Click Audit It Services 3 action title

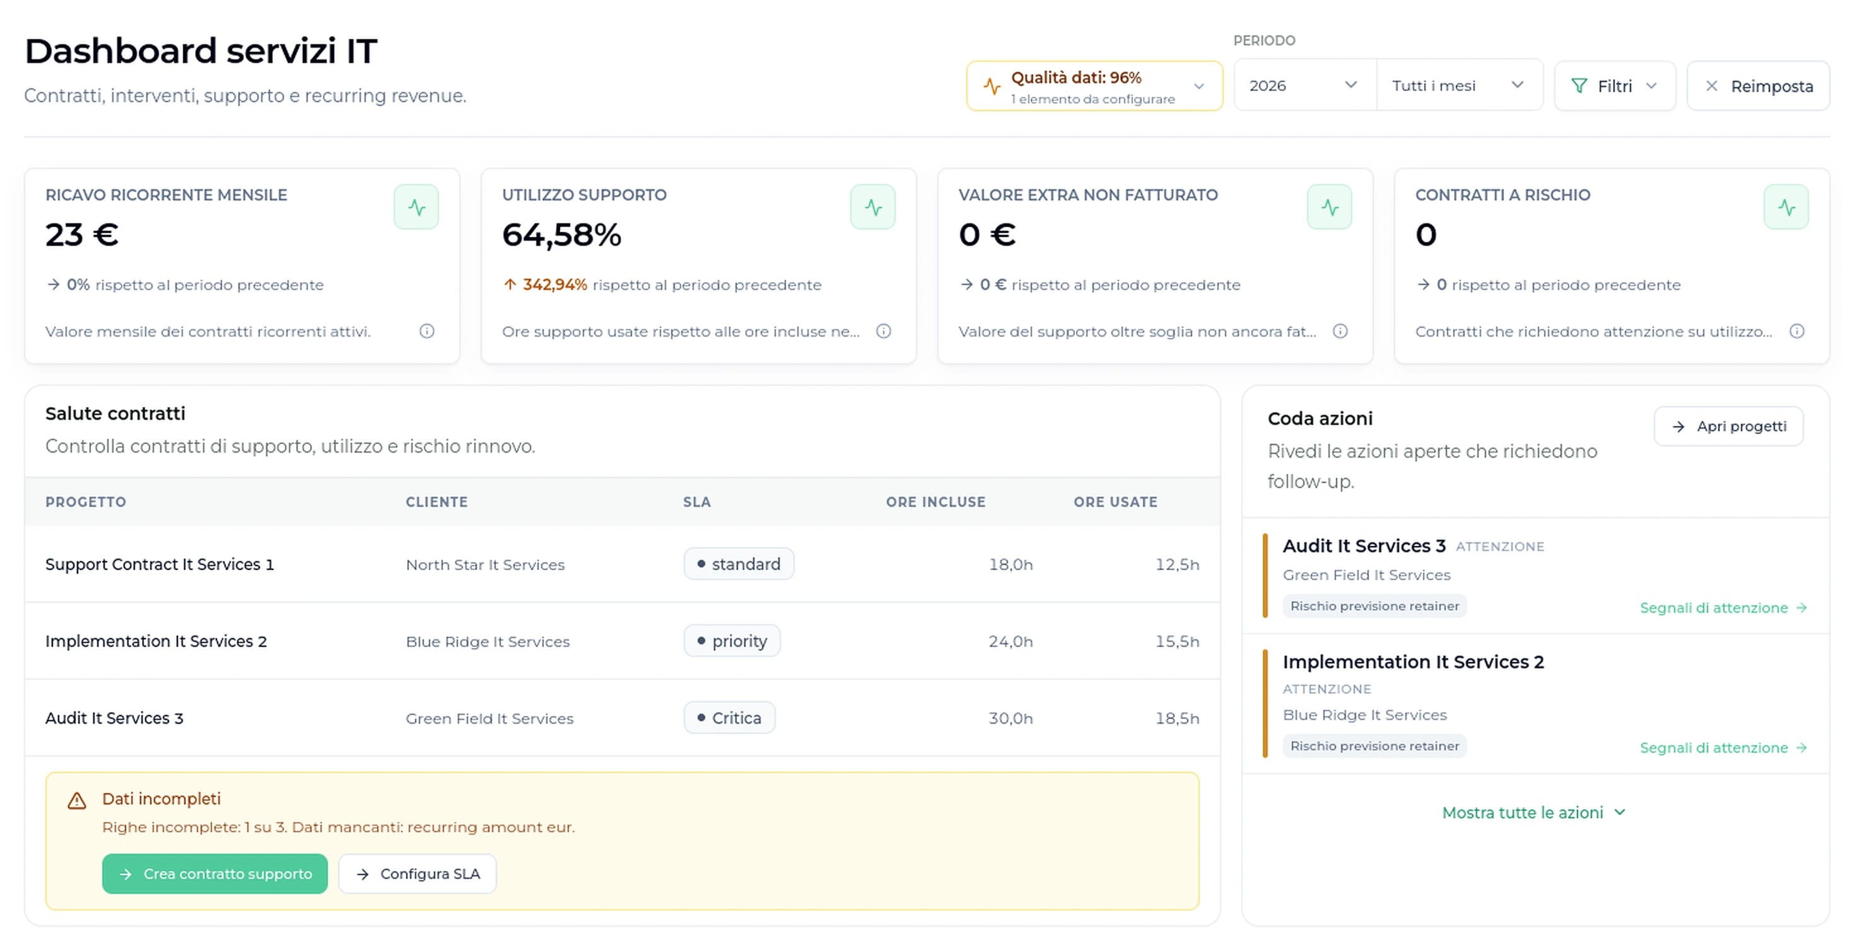pos(1364,545)
